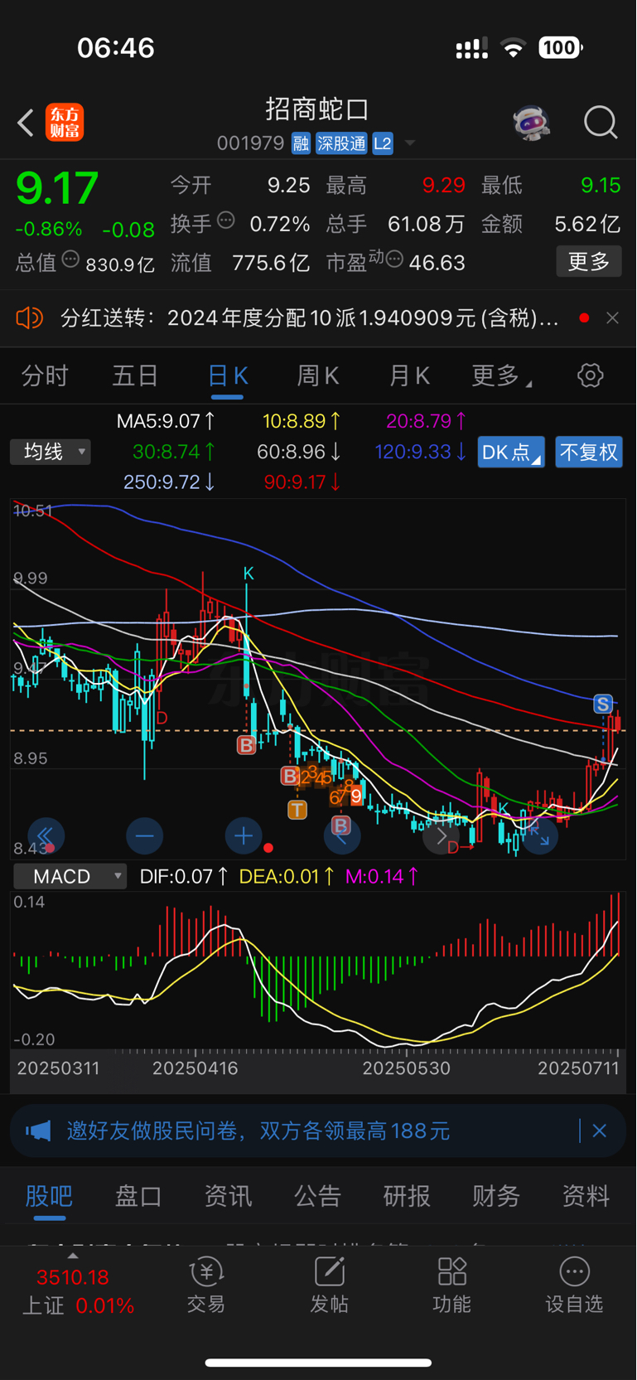
Task: Tap the 120:9.33 moving average value
Action: click(x=420, y=452)
